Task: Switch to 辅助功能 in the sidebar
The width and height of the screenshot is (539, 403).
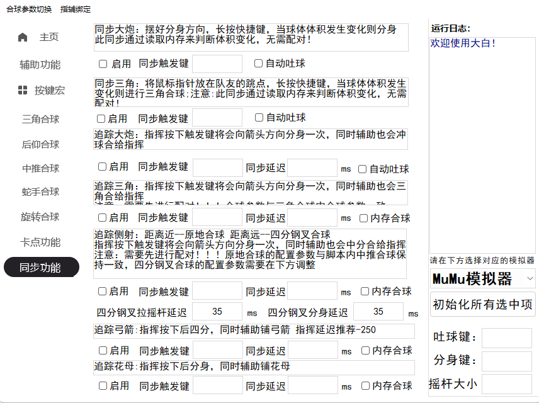Action: pyautogui.click(x=40, y=65)
